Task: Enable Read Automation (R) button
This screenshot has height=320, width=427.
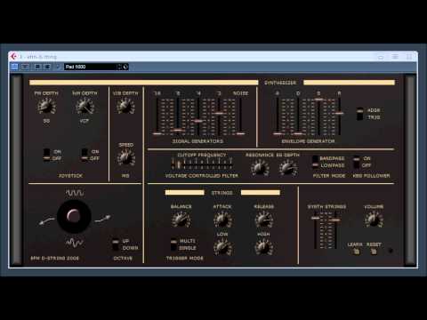Action: click(x=37, y=67)
